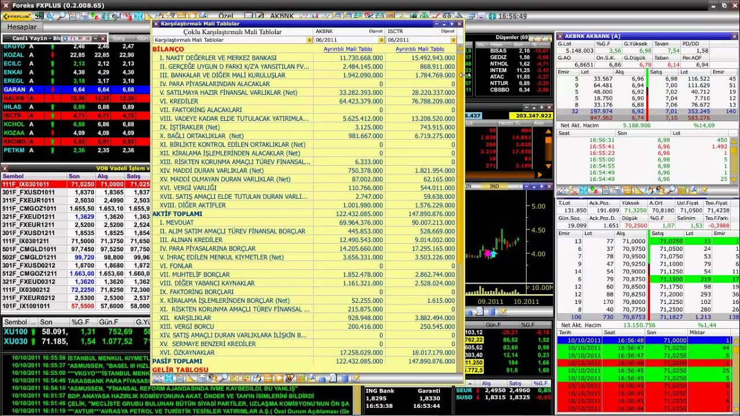Click database cylinder icon in Mali Tablolar toolbar
The image size is (740, 416).
pyautogui.click(x=345, y=378)
